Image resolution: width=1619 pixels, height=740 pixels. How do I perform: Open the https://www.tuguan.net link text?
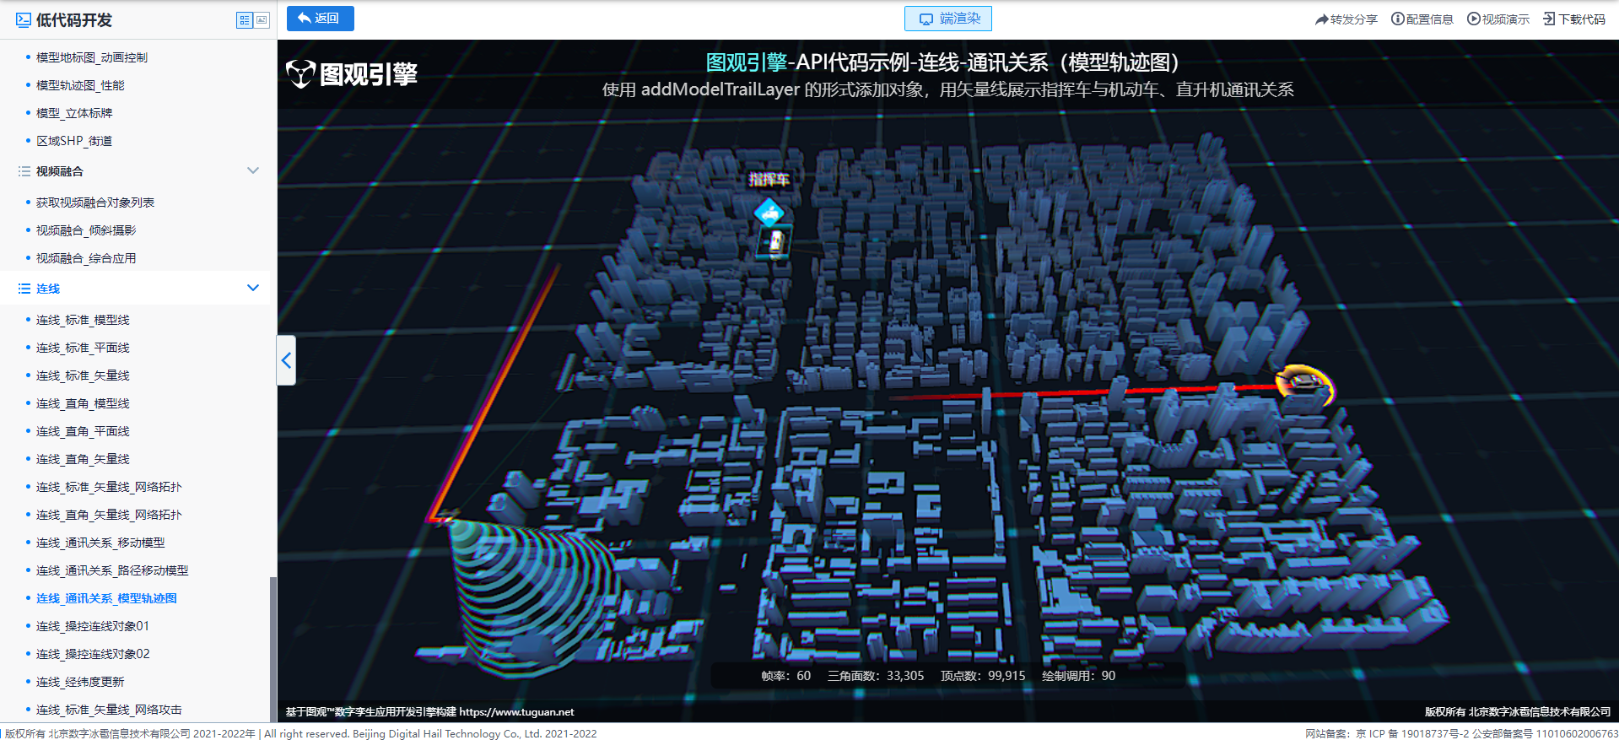click(516, 712)
